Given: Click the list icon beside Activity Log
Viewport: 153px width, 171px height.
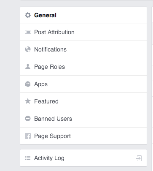Looking at the screenshot, I should coord(28,158).
